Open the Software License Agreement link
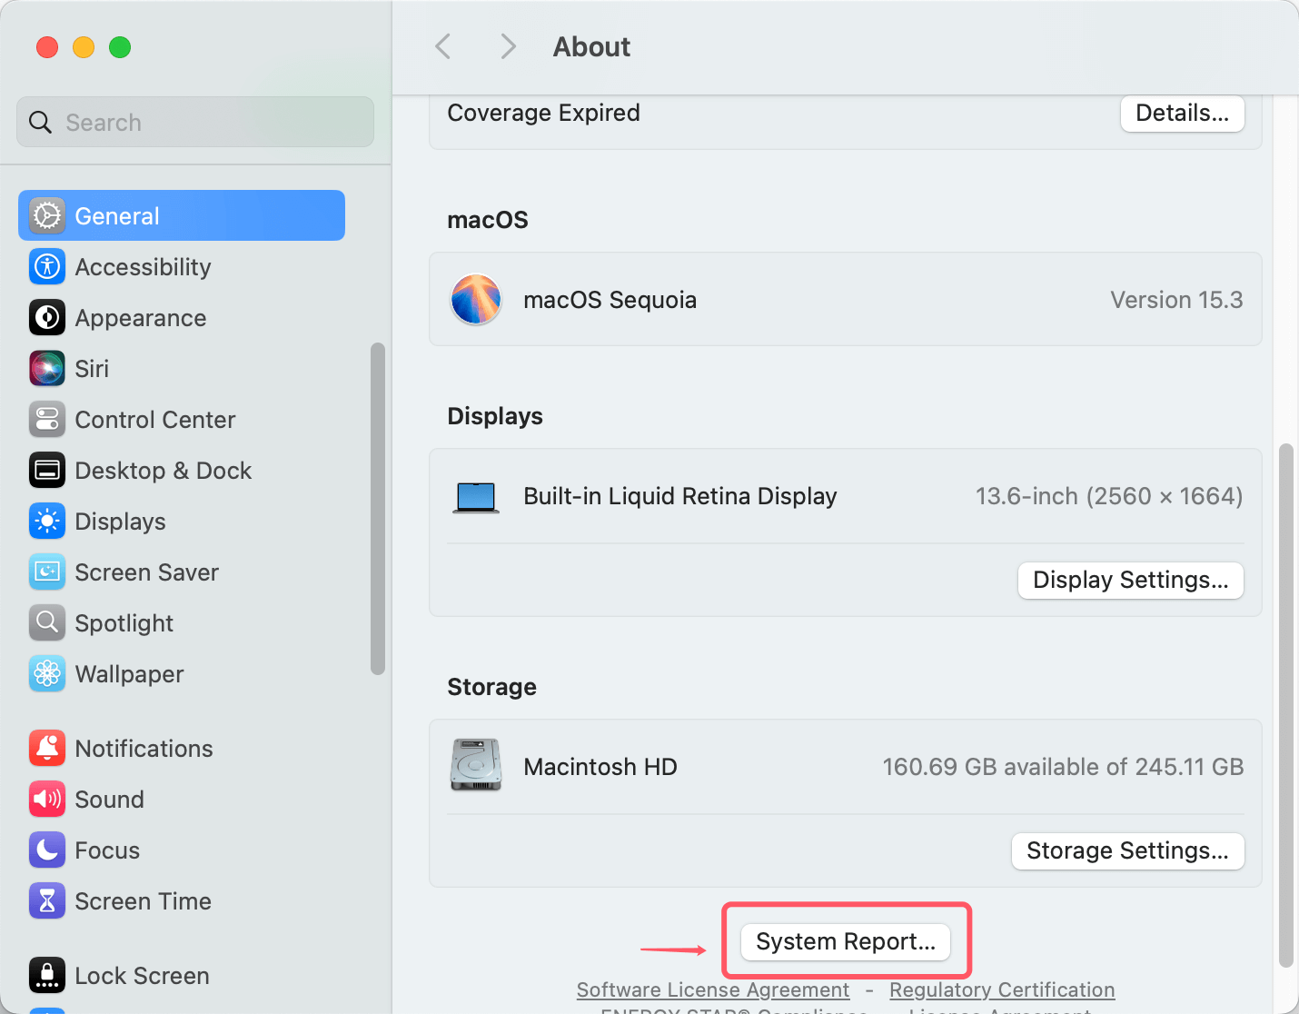The height and width of the screenshot is (1014, 1299). pos(712,989)
